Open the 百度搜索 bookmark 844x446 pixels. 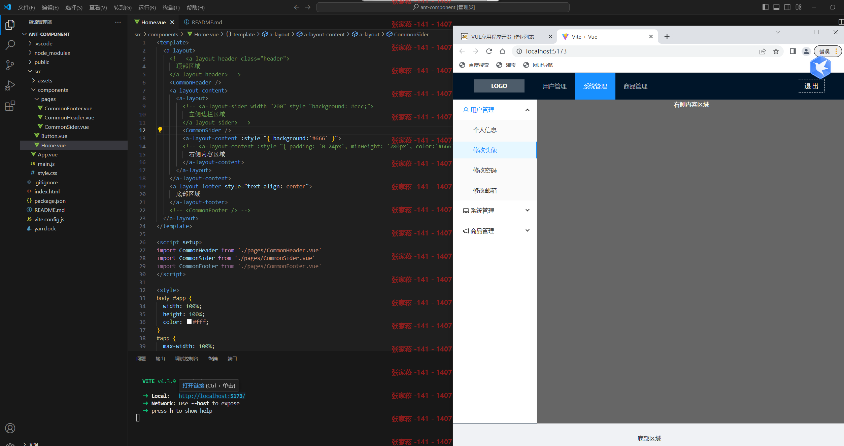pyautogui.click(x=474, y=65)
